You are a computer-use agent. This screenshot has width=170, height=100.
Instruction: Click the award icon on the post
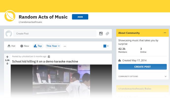pyautogui.click(x=49, y=56)
